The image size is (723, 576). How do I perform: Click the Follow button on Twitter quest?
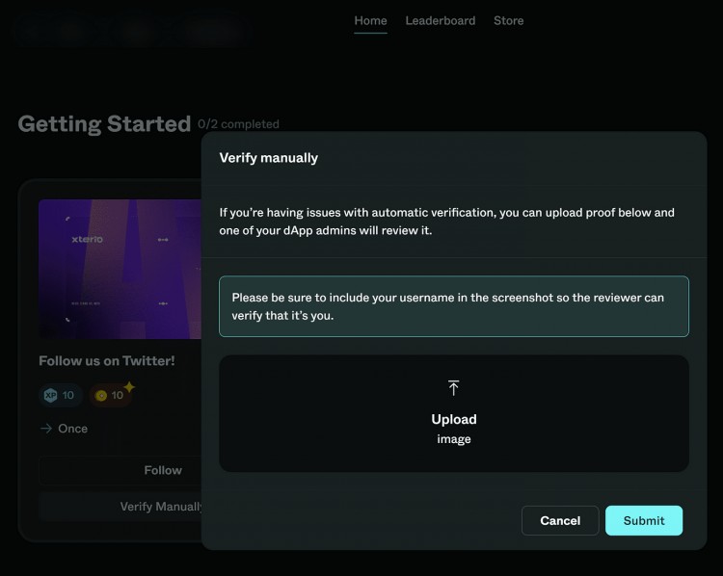120,470
